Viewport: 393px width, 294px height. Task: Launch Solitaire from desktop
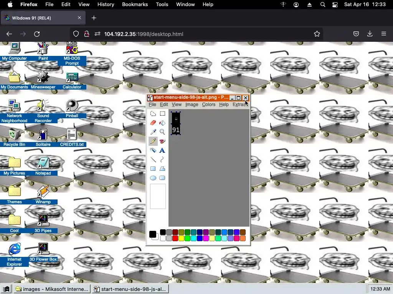point(43,138)
